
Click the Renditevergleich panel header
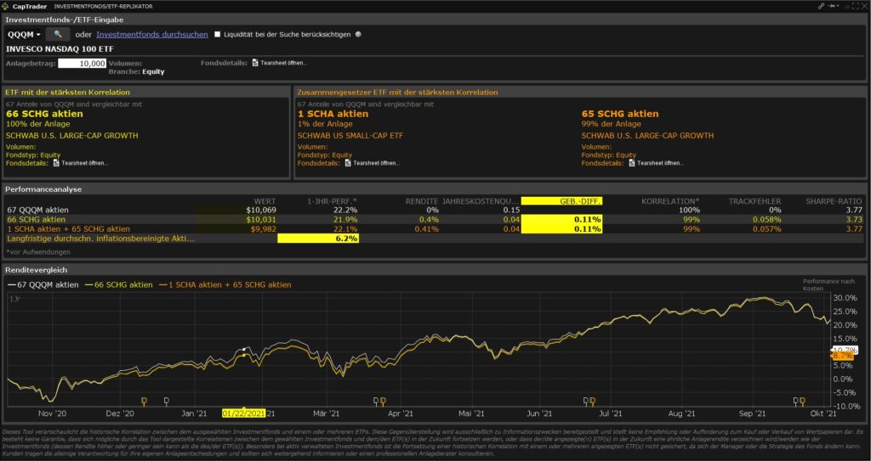pyautogui.click(x=435, y=270)
